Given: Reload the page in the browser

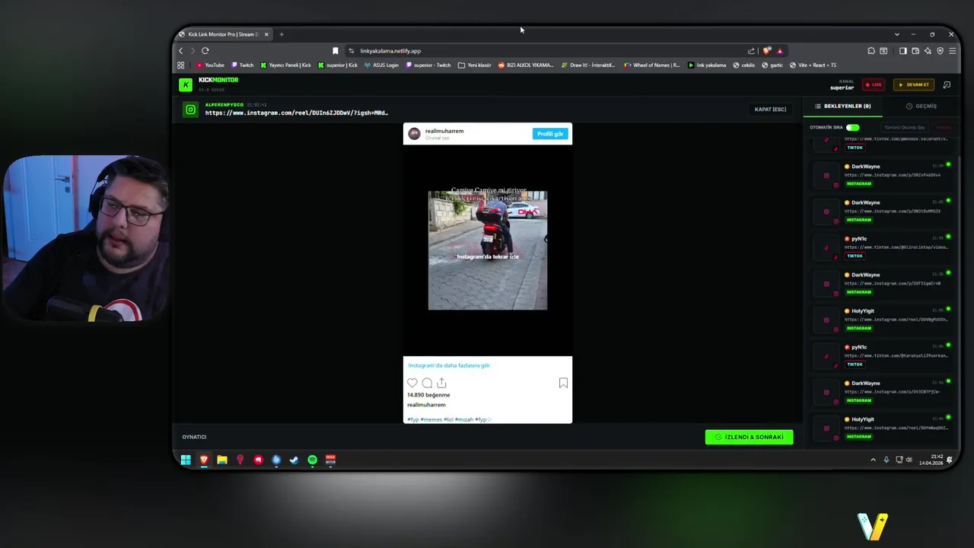Looking at the screenshot, I should tap(205, 51).
